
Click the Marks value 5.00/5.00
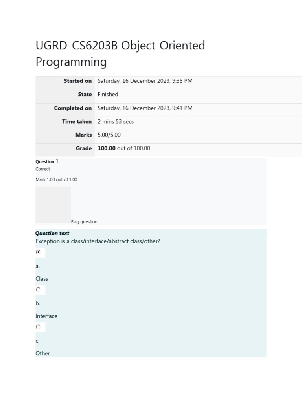[x=109, y=135]
